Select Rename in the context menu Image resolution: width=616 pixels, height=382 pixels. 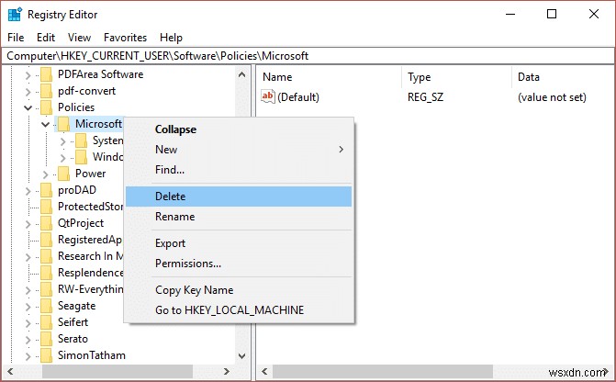(239, 217)
